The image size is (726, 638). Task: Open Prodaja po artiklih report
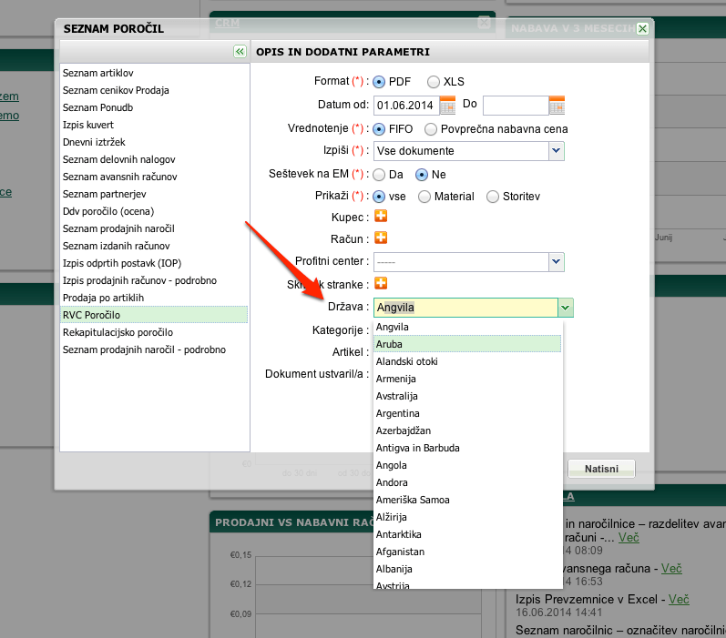pos(154,298)
